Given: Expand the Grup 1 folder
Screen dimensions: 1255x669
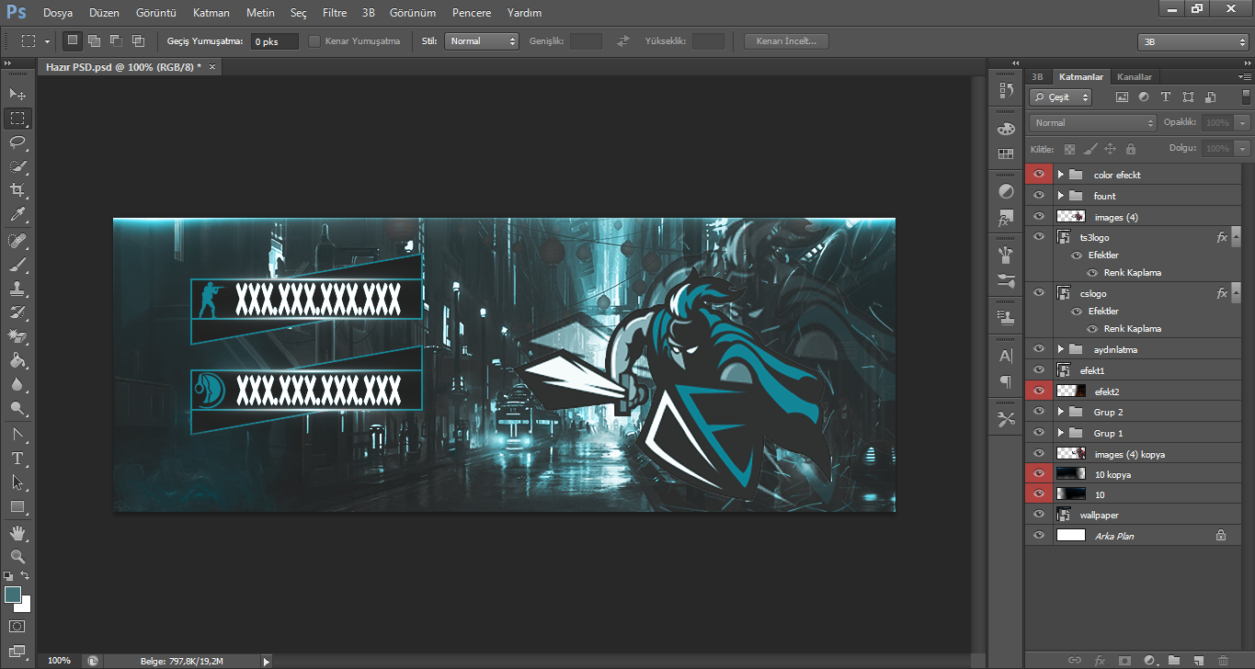Looking at the screenshot, I should pyautogui.click(x=1060, y=433).
